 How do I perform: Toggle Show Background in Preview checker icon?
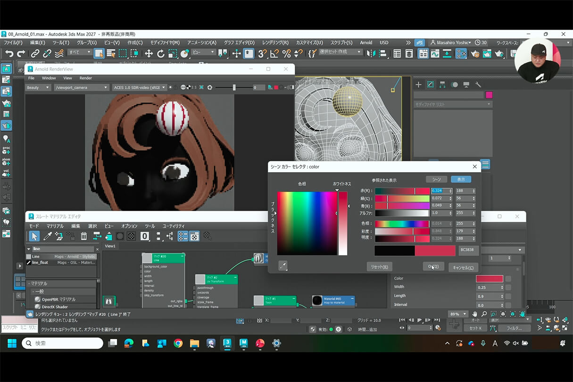point(132,236)
